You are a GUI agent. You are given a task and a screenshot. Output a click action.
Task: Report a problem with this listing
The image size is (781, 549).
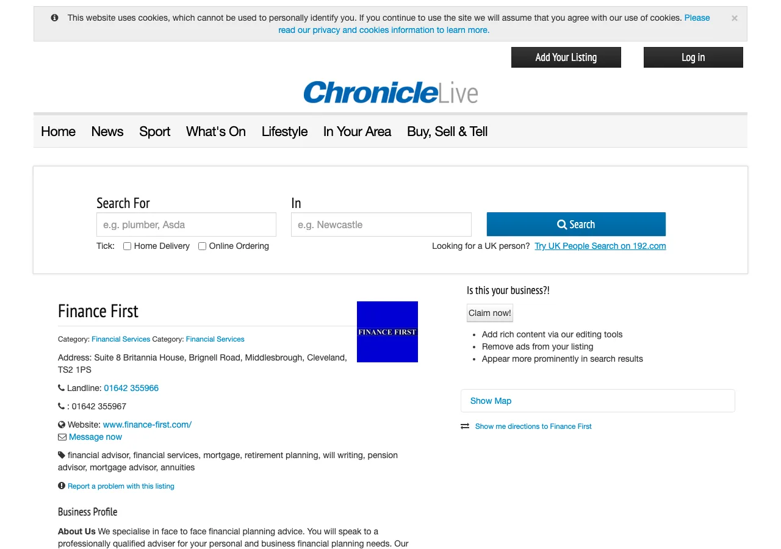coord(121,486)
